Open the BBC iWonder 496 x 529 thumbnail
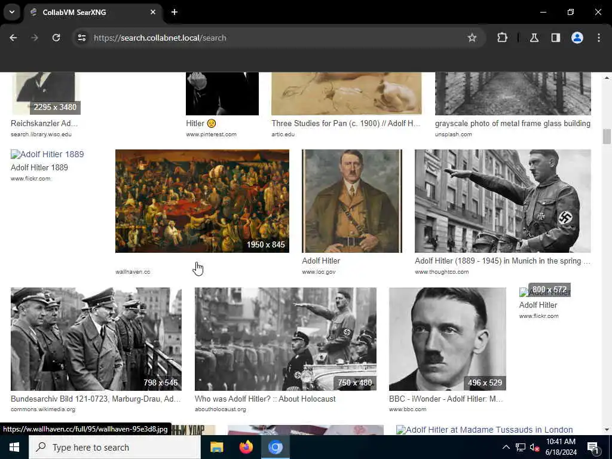 click(448, 339)
